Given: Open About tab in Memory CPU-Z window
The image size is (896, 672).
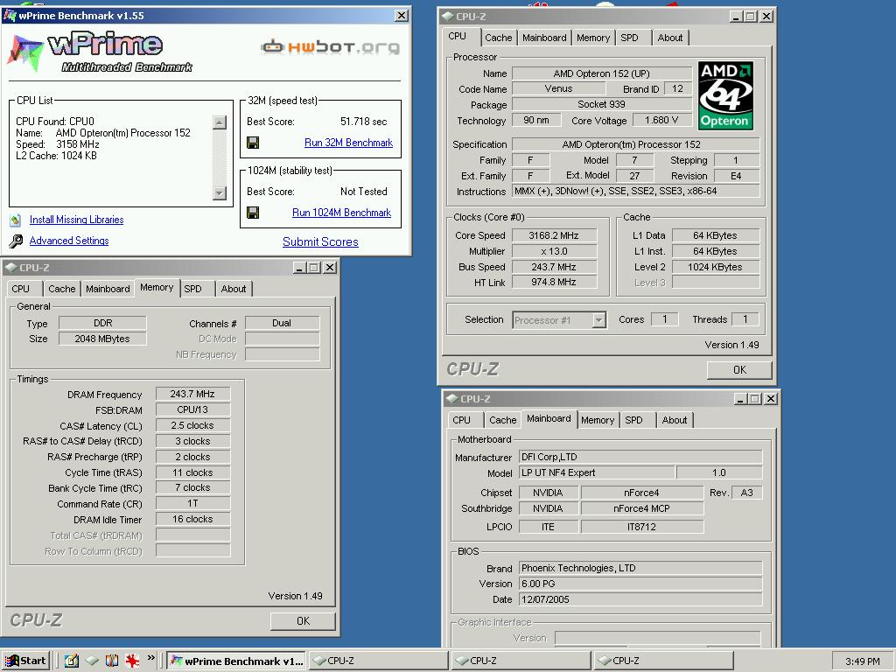Looking at the screenshot, I should [234, 289].
